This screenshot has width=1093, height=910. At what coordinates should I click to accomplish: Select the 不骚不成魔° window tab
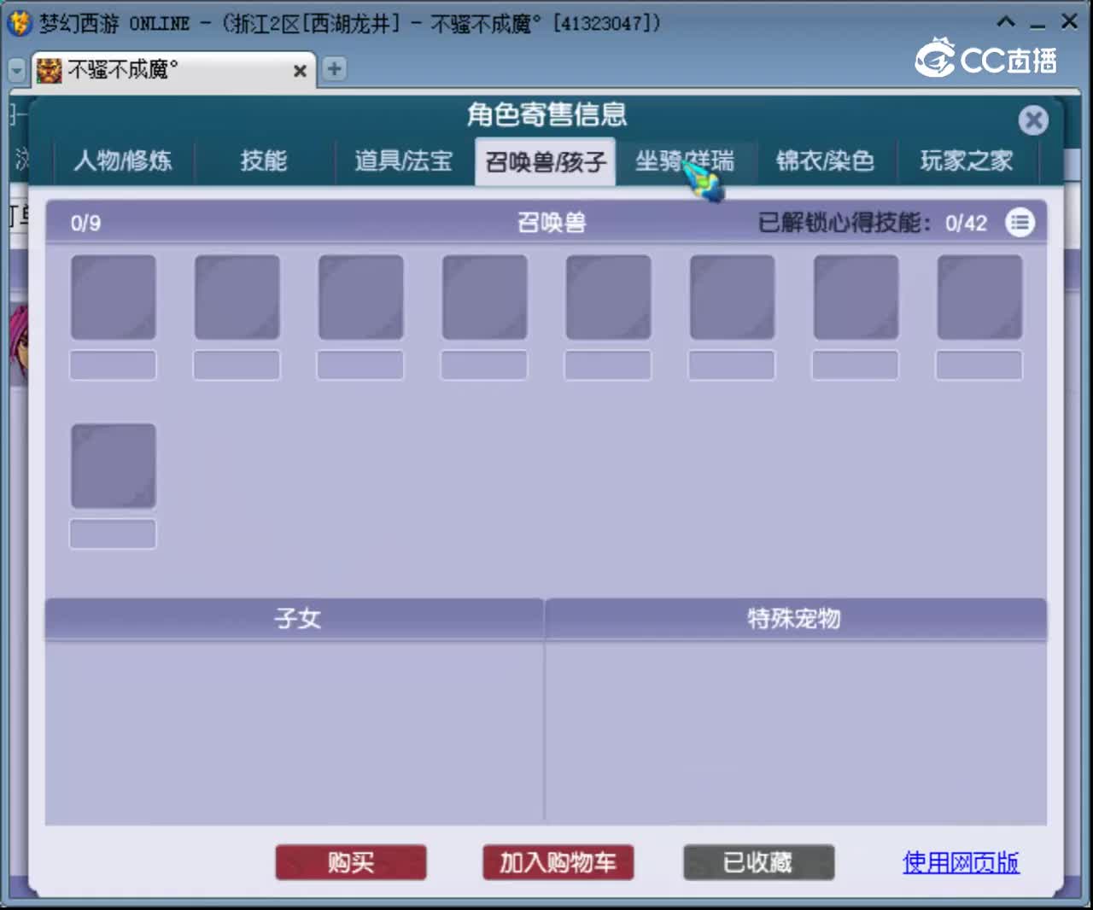(173, 70)
